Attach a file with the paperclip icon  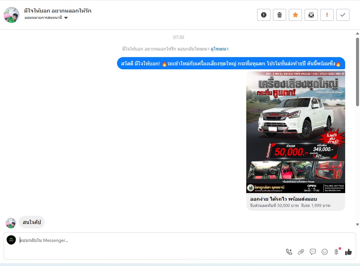click(301, 252)
